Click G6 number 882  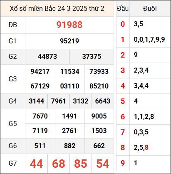coord(69,146)
